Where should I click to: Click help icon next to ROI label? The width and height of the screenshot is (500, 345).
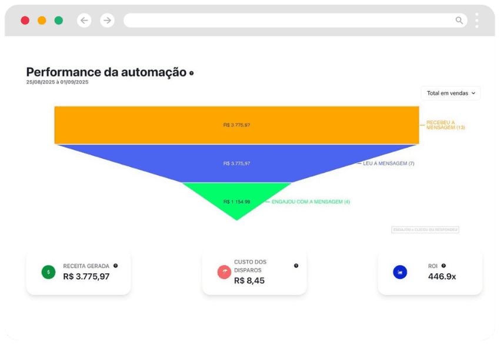[444, 266]
